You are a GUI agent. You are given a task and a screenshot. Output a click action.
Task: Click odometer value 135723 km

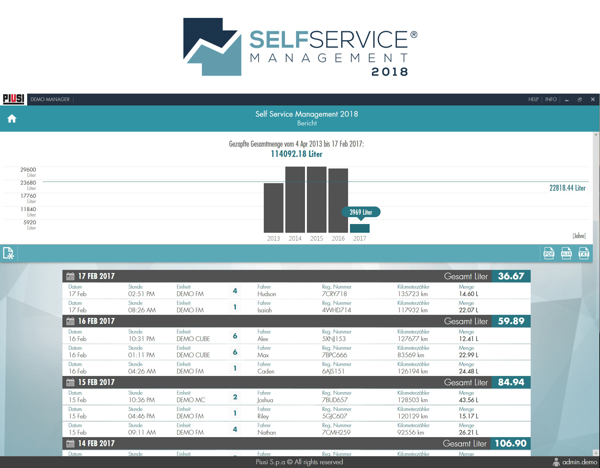(412, 294)
